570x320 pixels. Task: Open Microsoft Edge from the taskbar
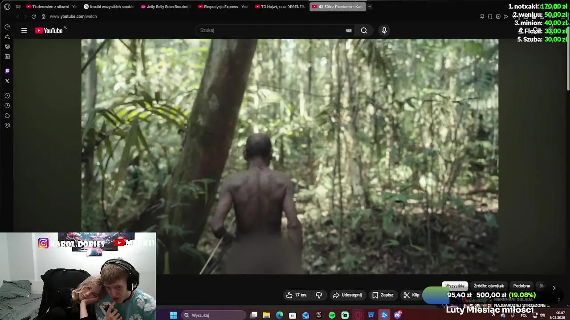tap(279, 315)
